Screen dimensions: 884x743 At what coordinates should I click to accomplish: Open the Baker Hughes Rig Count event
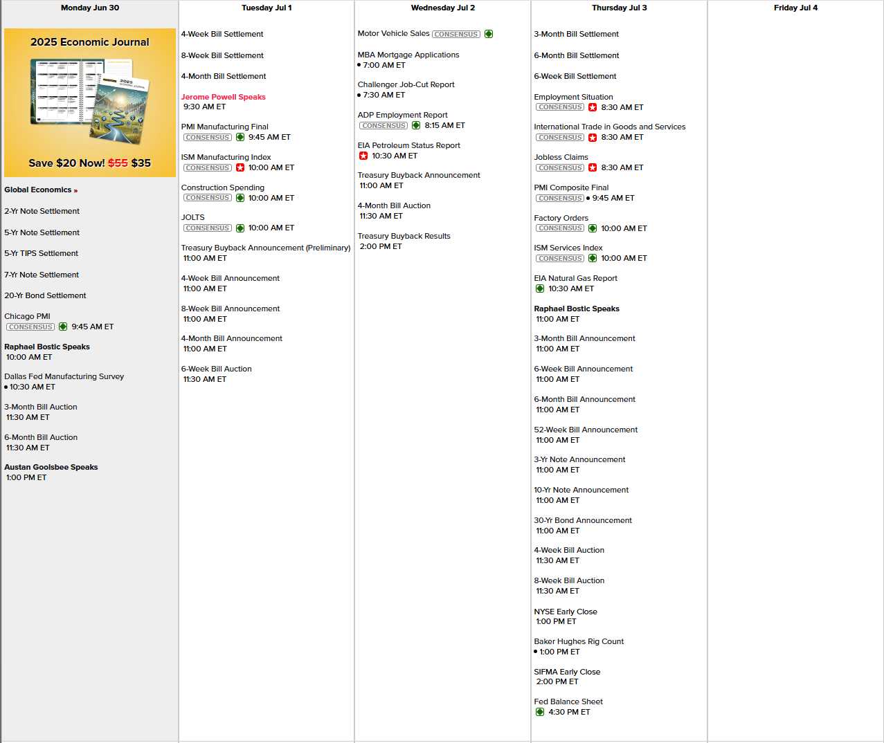coord(579,641)
